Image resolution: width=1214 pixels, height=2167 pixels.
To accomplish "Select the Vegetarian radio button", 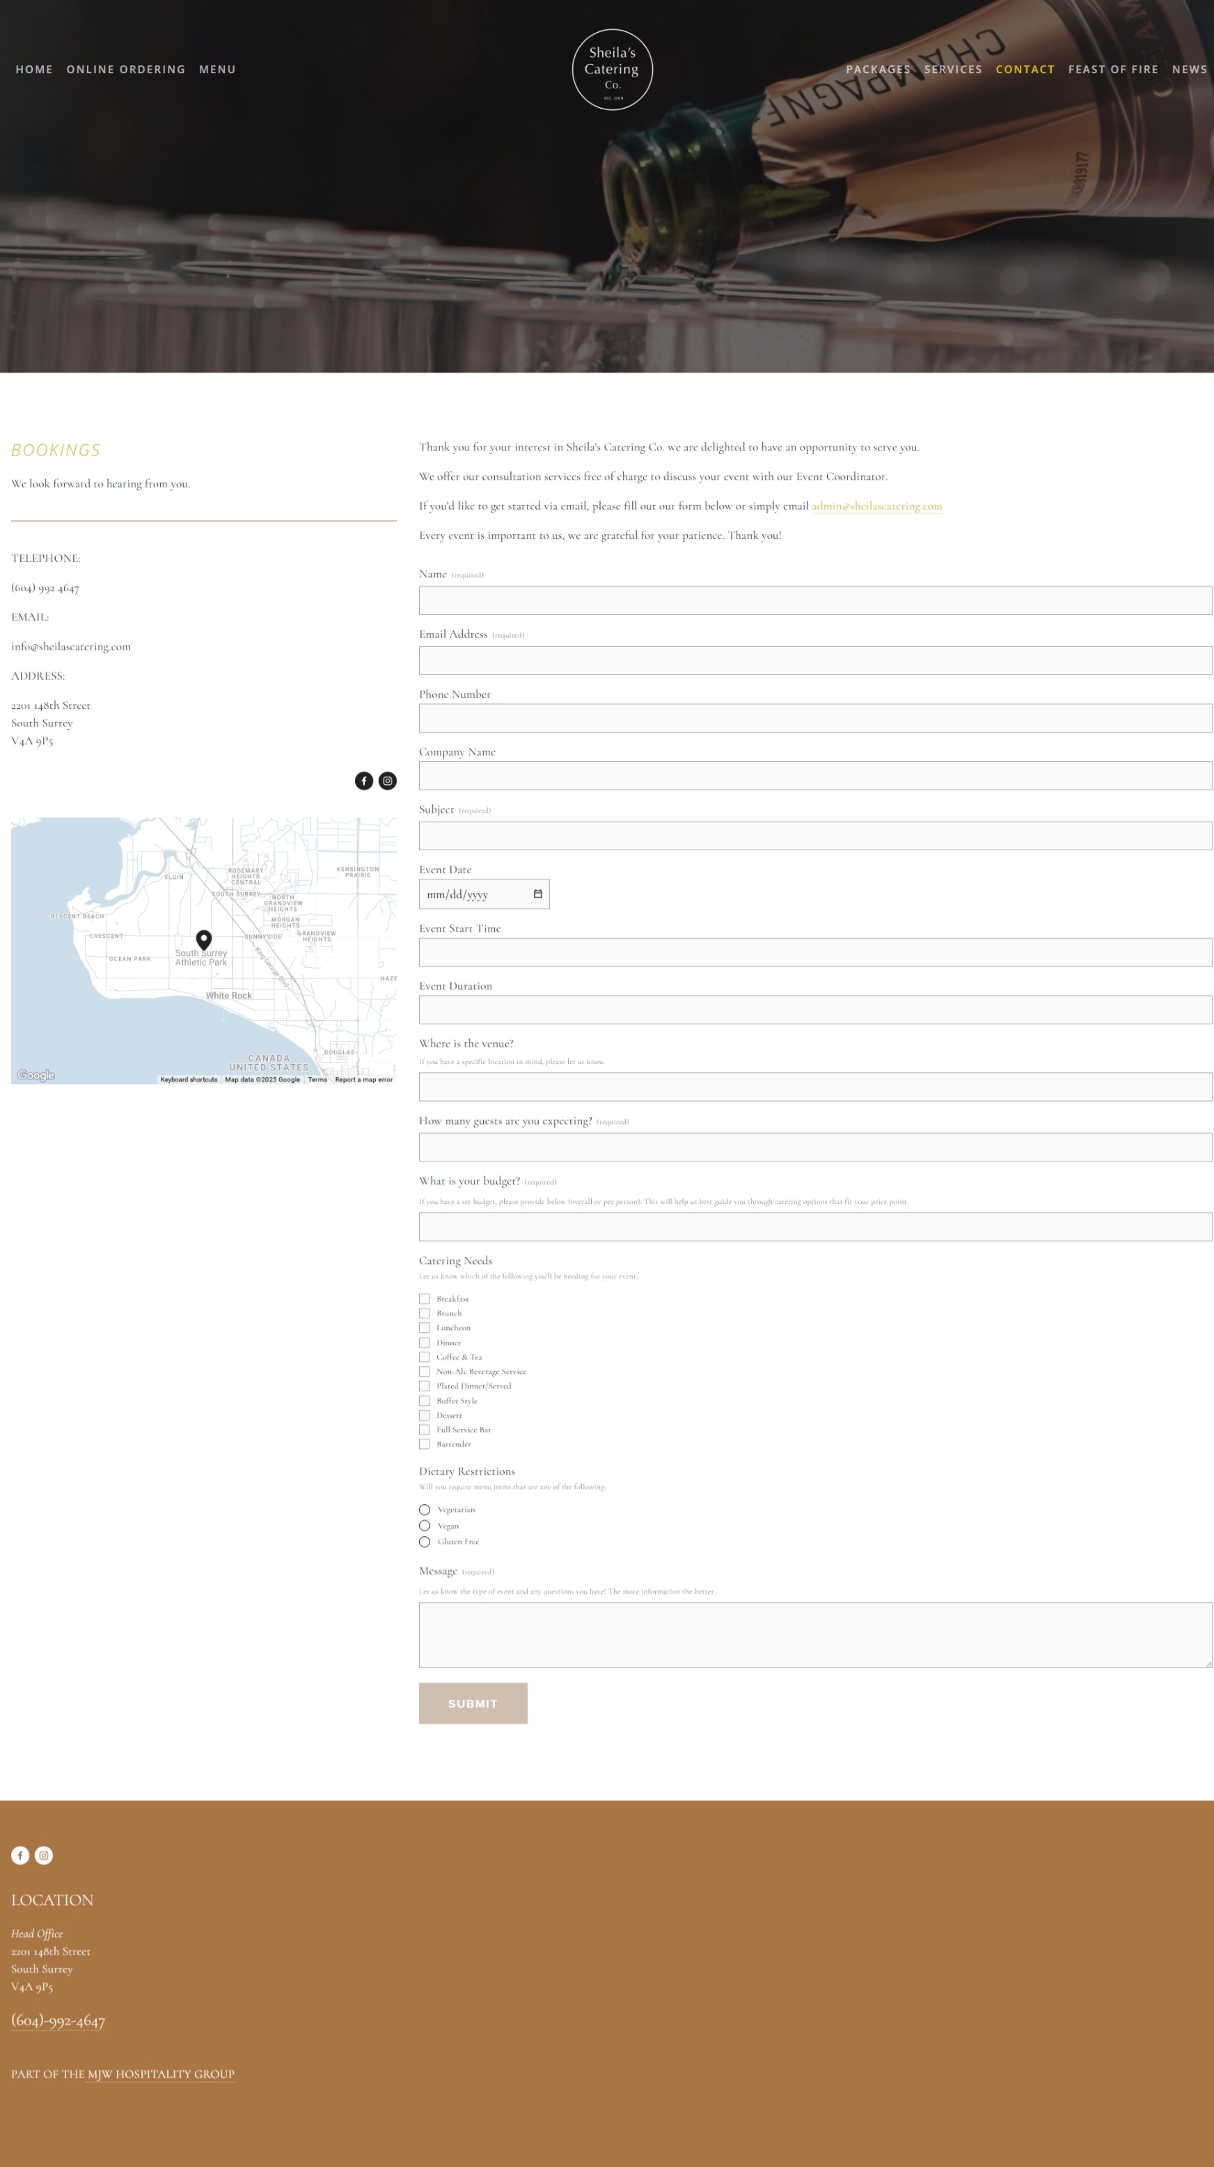I will coord(425,1510).
